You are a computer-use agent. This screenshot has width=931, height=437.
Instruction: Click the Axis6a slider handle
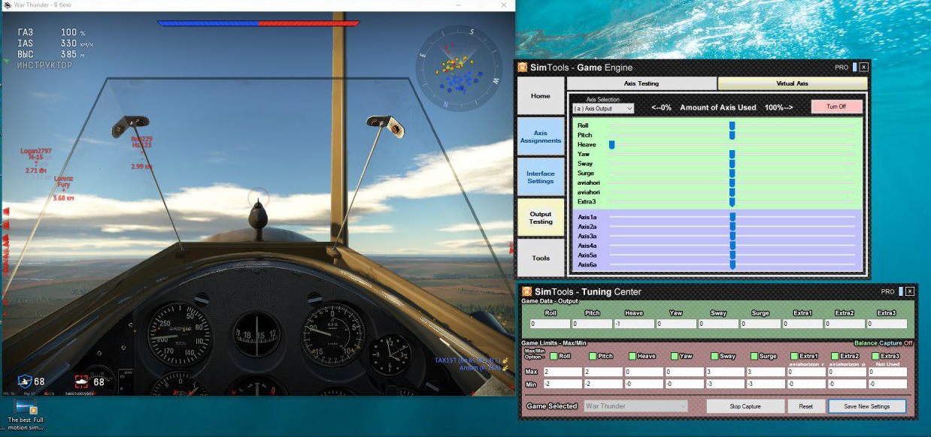coord(732,265)
